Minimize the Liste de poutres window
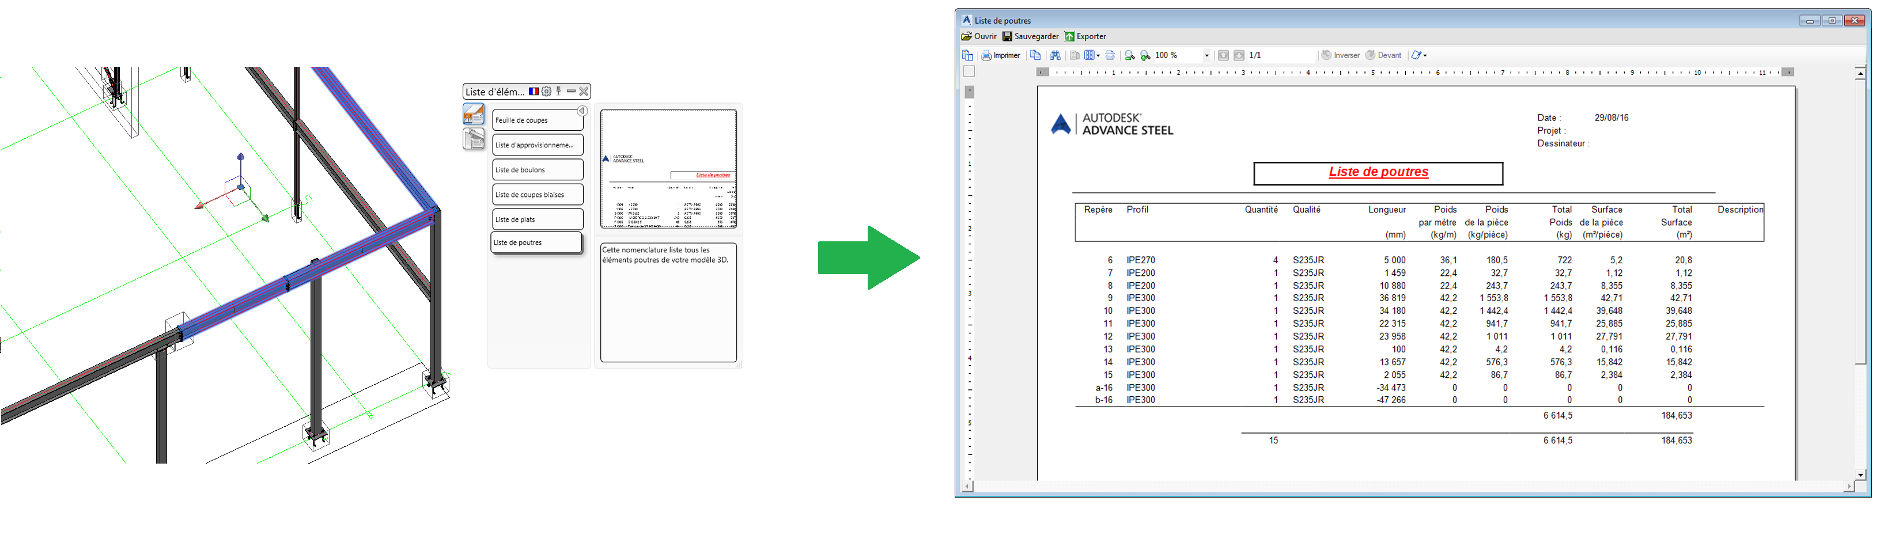1880x535 pixels. (x=1810, y=20)
